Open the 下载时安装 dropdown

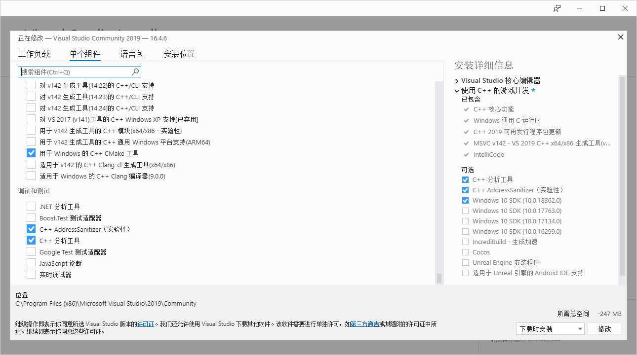click(x=550, y=329)
